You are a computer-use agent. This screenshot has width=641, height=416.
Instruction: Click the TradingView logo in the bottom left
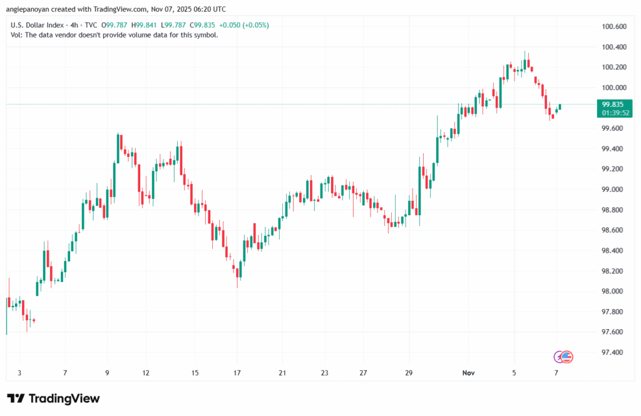click(x=53, y=398)
